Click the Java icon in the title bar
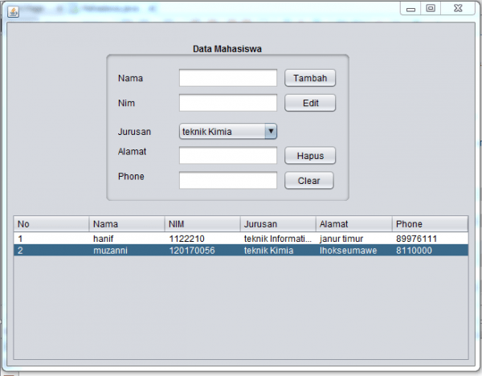Image resolution: width=482 pixels, height=376 pixels. coord(13,12)
